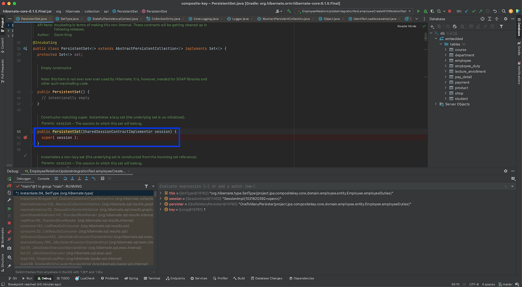522x287 pixels.
Task: Select the student table
Action: 461,98
